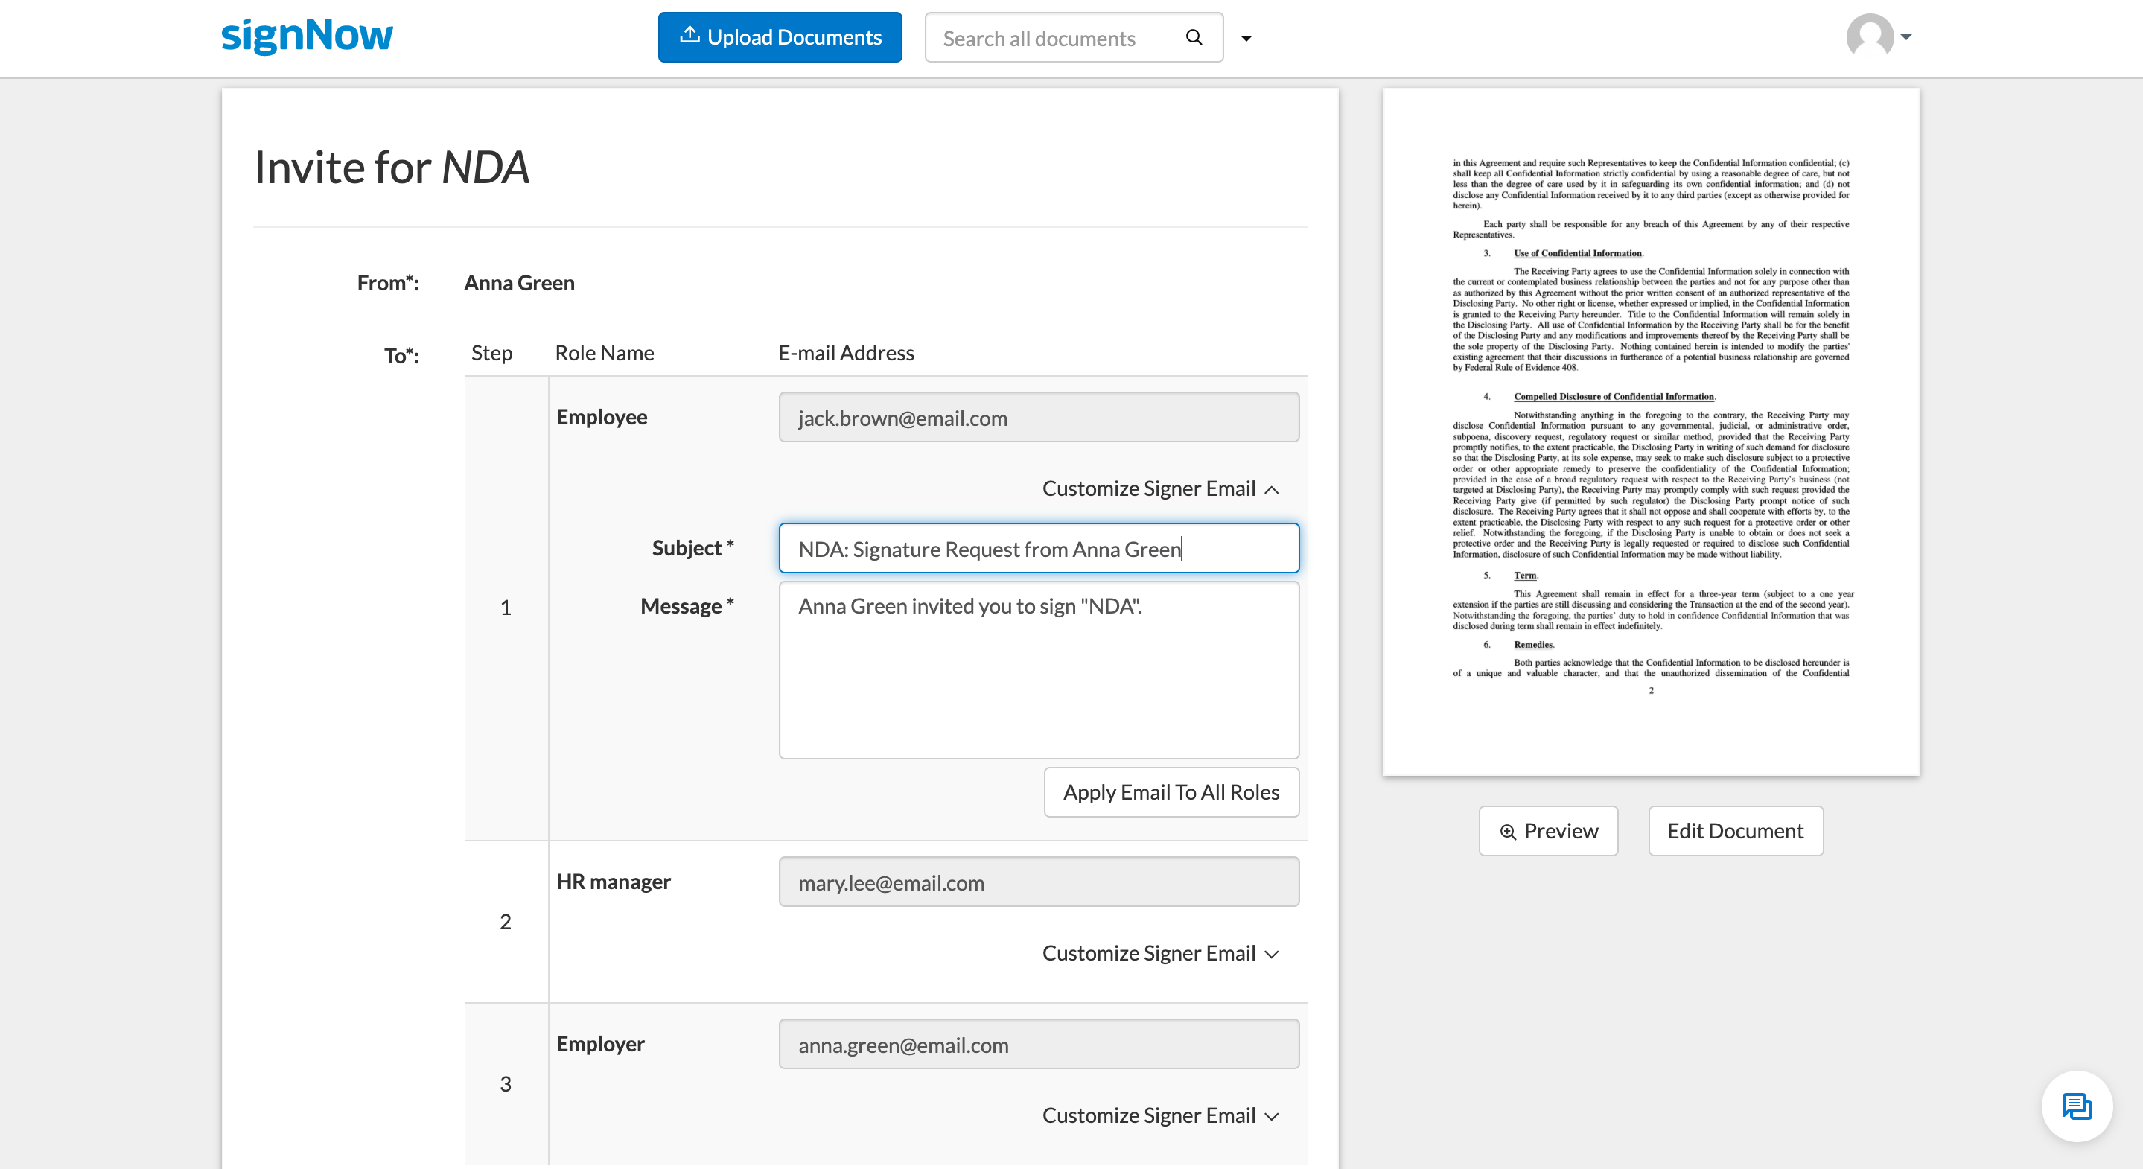
Task: Click the chat bubble icon bottom right
Action: (x=2077, y=1109)
